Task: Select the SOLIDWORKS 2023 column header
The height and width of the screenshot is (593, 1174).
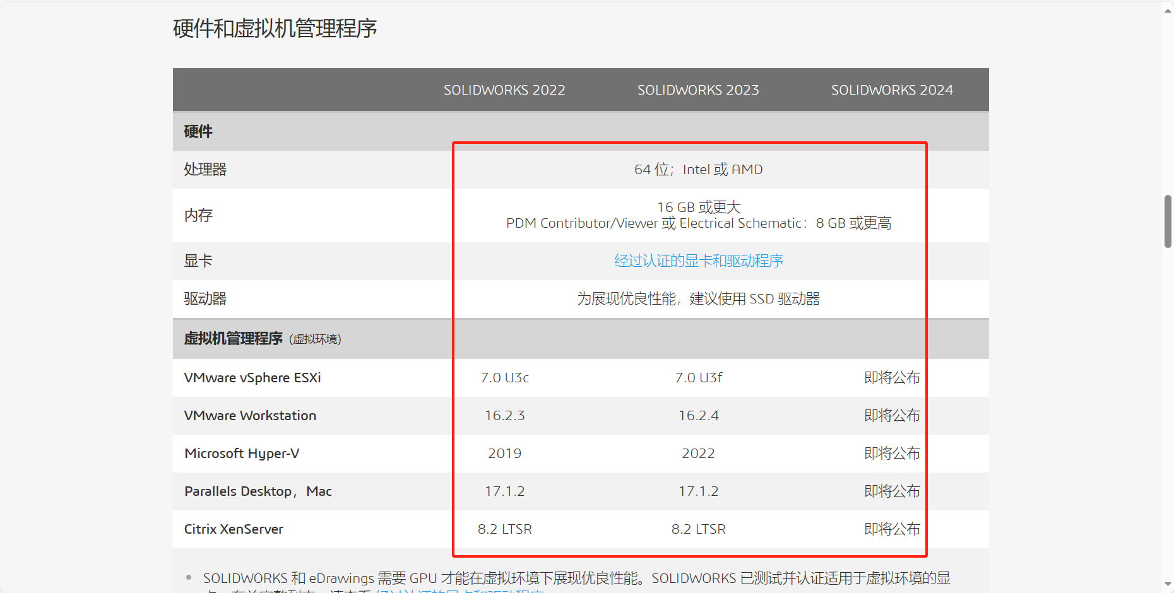Action: click(x=698, y=90)
